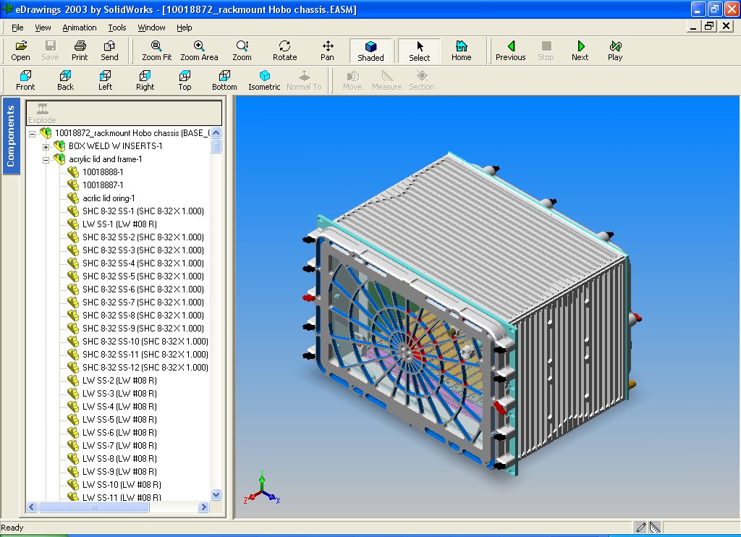Select acrlic lid oring-1 component

pyautogui.click(x=109, y=198)
